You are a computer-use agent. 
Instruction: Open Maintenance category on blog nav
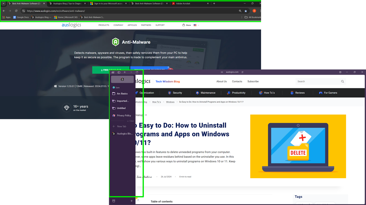[206, 93]
